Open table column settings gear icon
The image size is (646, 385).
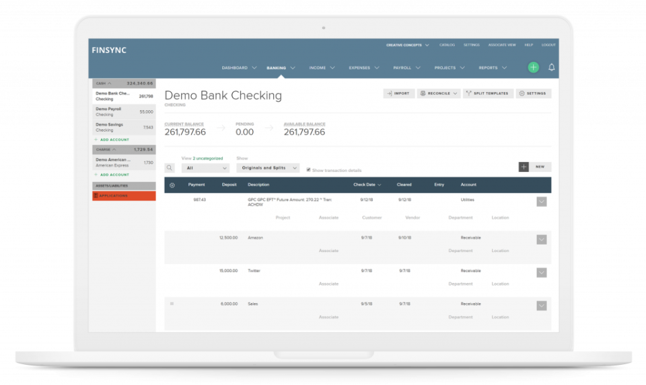coord(172,185)
